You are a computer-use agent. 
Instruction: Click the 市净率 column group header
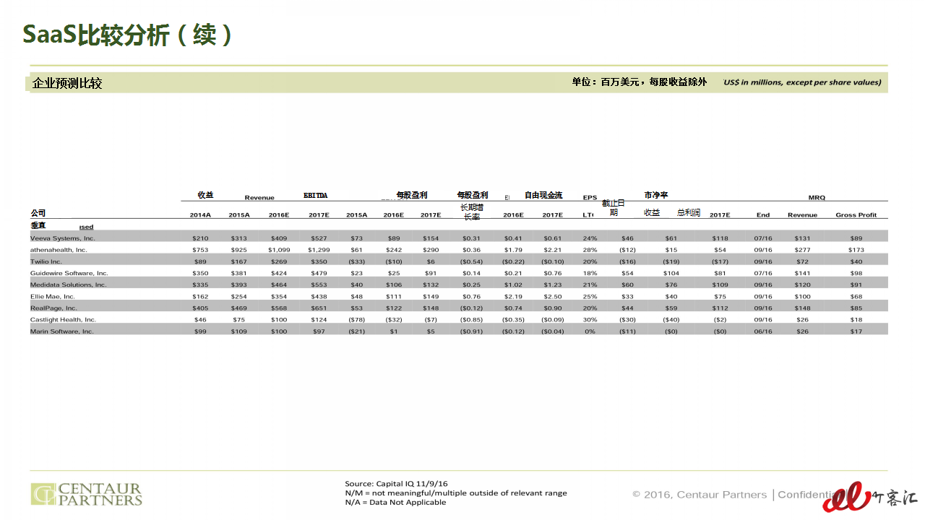pyautogui.click(x=656, y=195)
